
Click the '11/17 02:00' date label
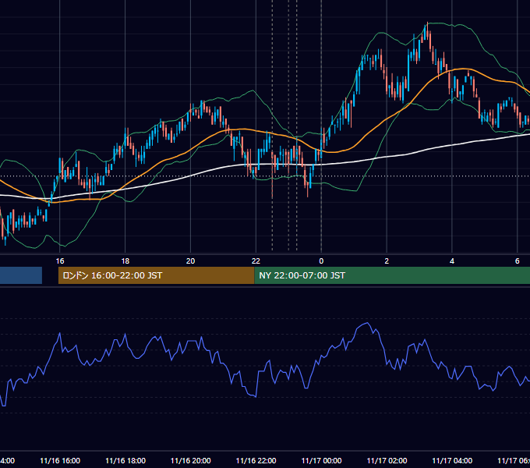[x=387, y=460]
